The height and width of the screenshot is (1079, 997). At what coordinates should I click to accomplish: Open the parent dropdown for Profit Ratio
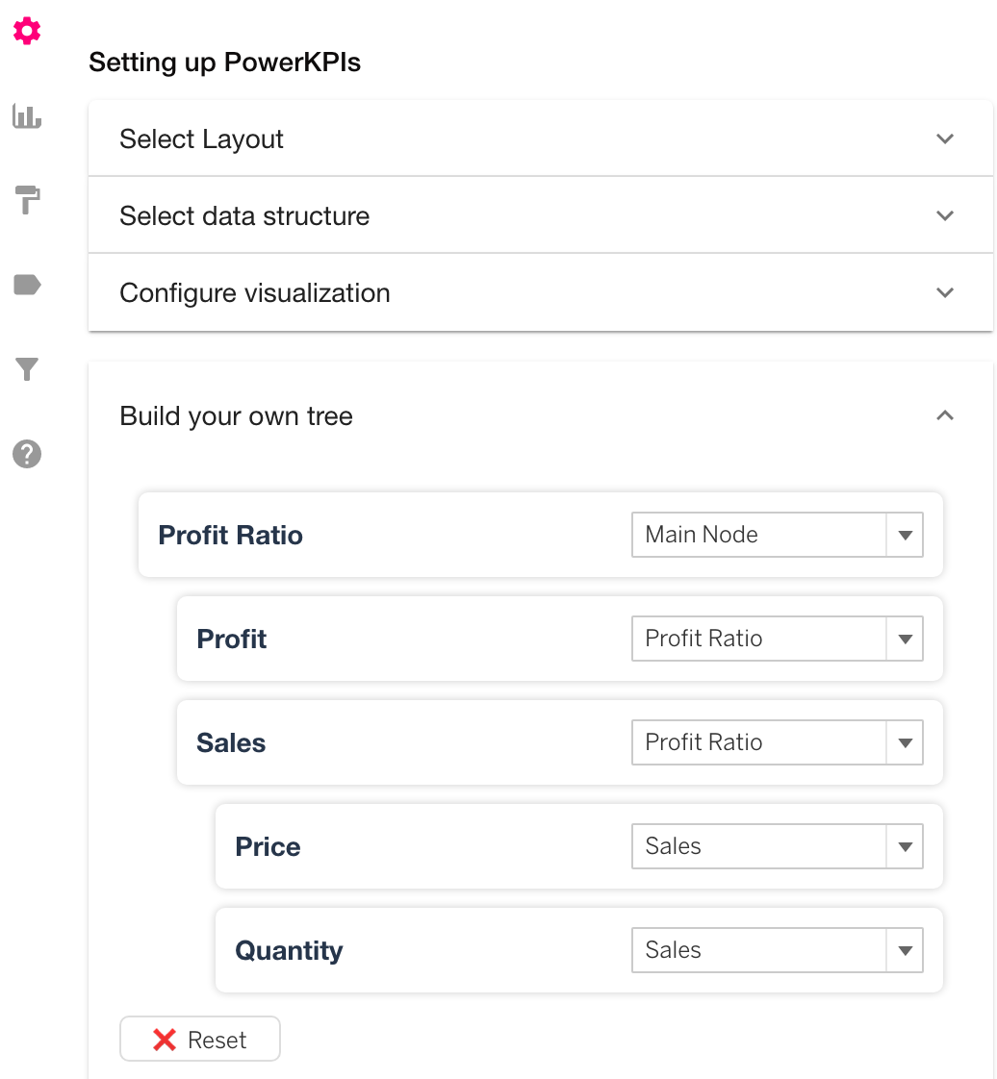(x=778, y=535)
